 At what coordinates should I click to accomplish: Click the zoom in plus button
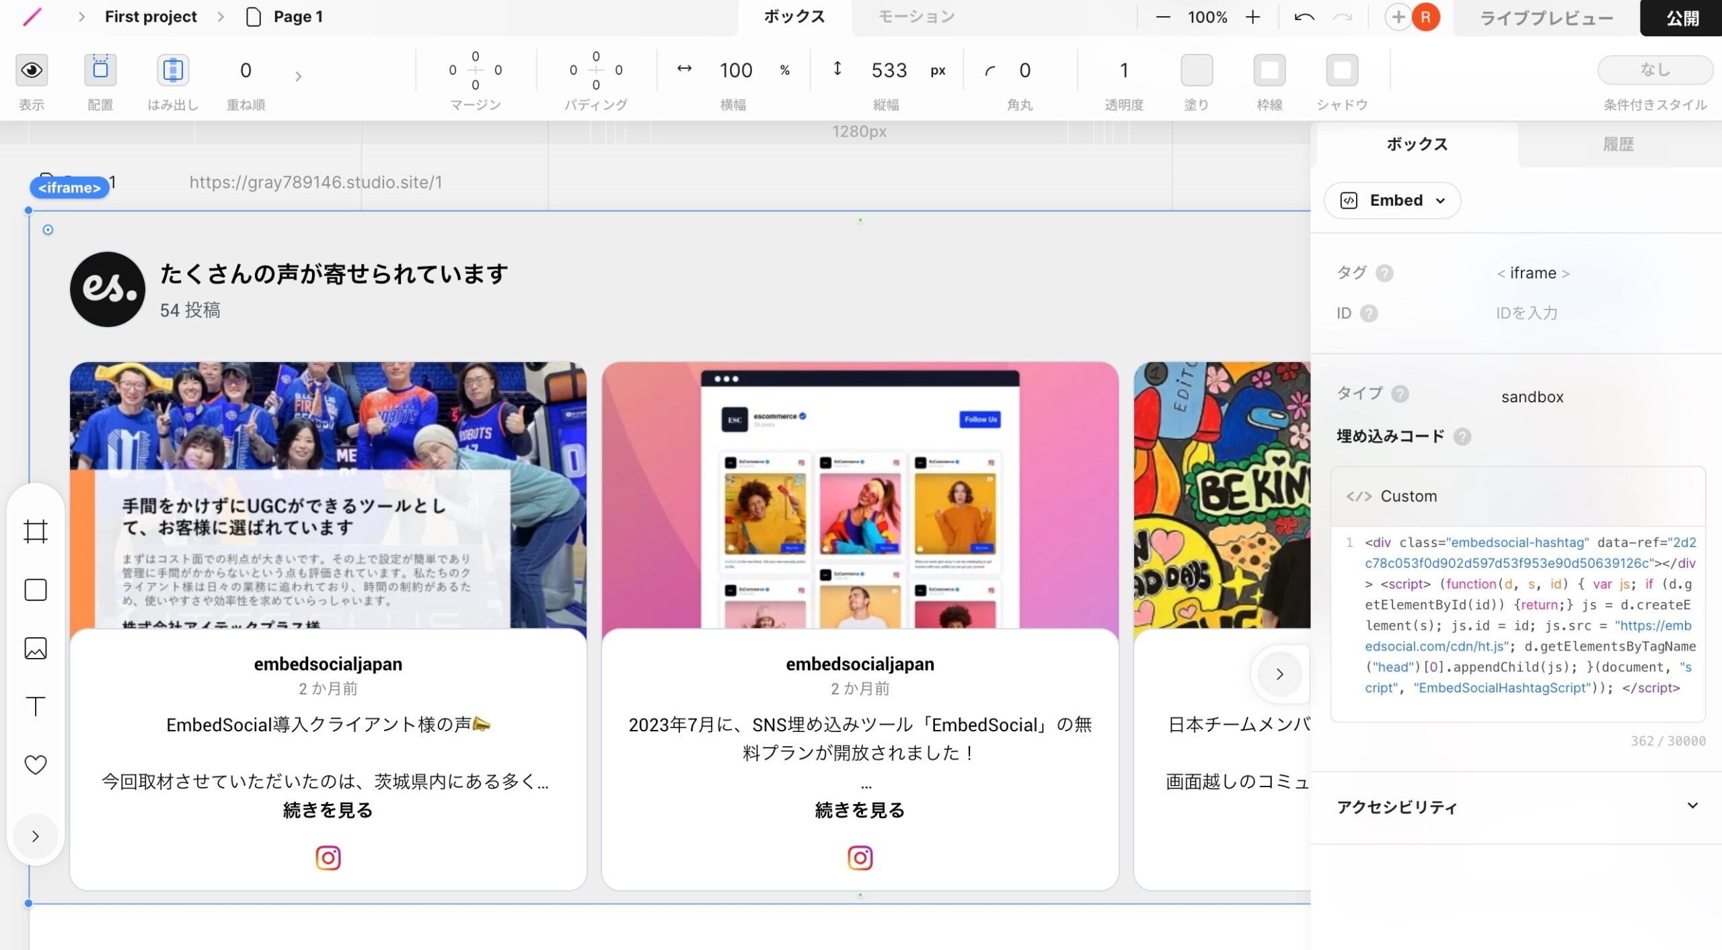pyautogui.click(x=1252, y=17)
